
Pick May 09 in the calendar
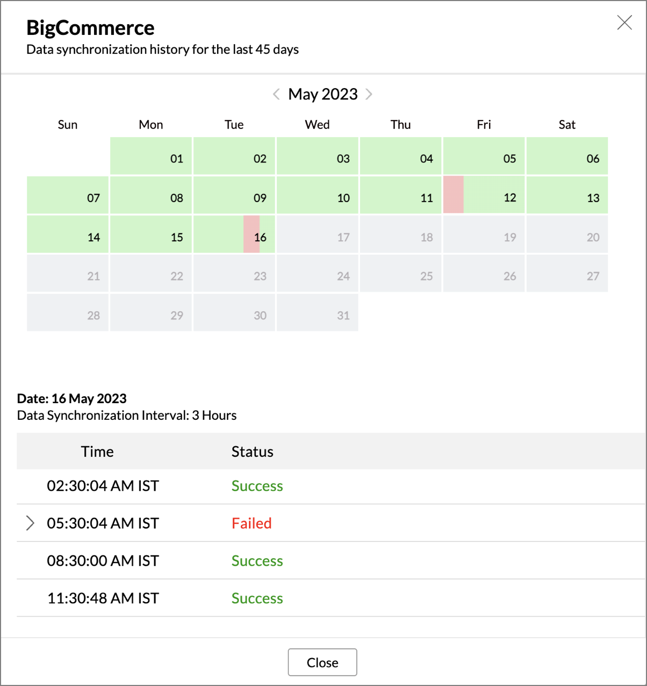click(234, 195)
